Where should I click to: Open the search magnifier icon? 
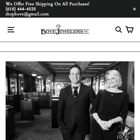118,30
